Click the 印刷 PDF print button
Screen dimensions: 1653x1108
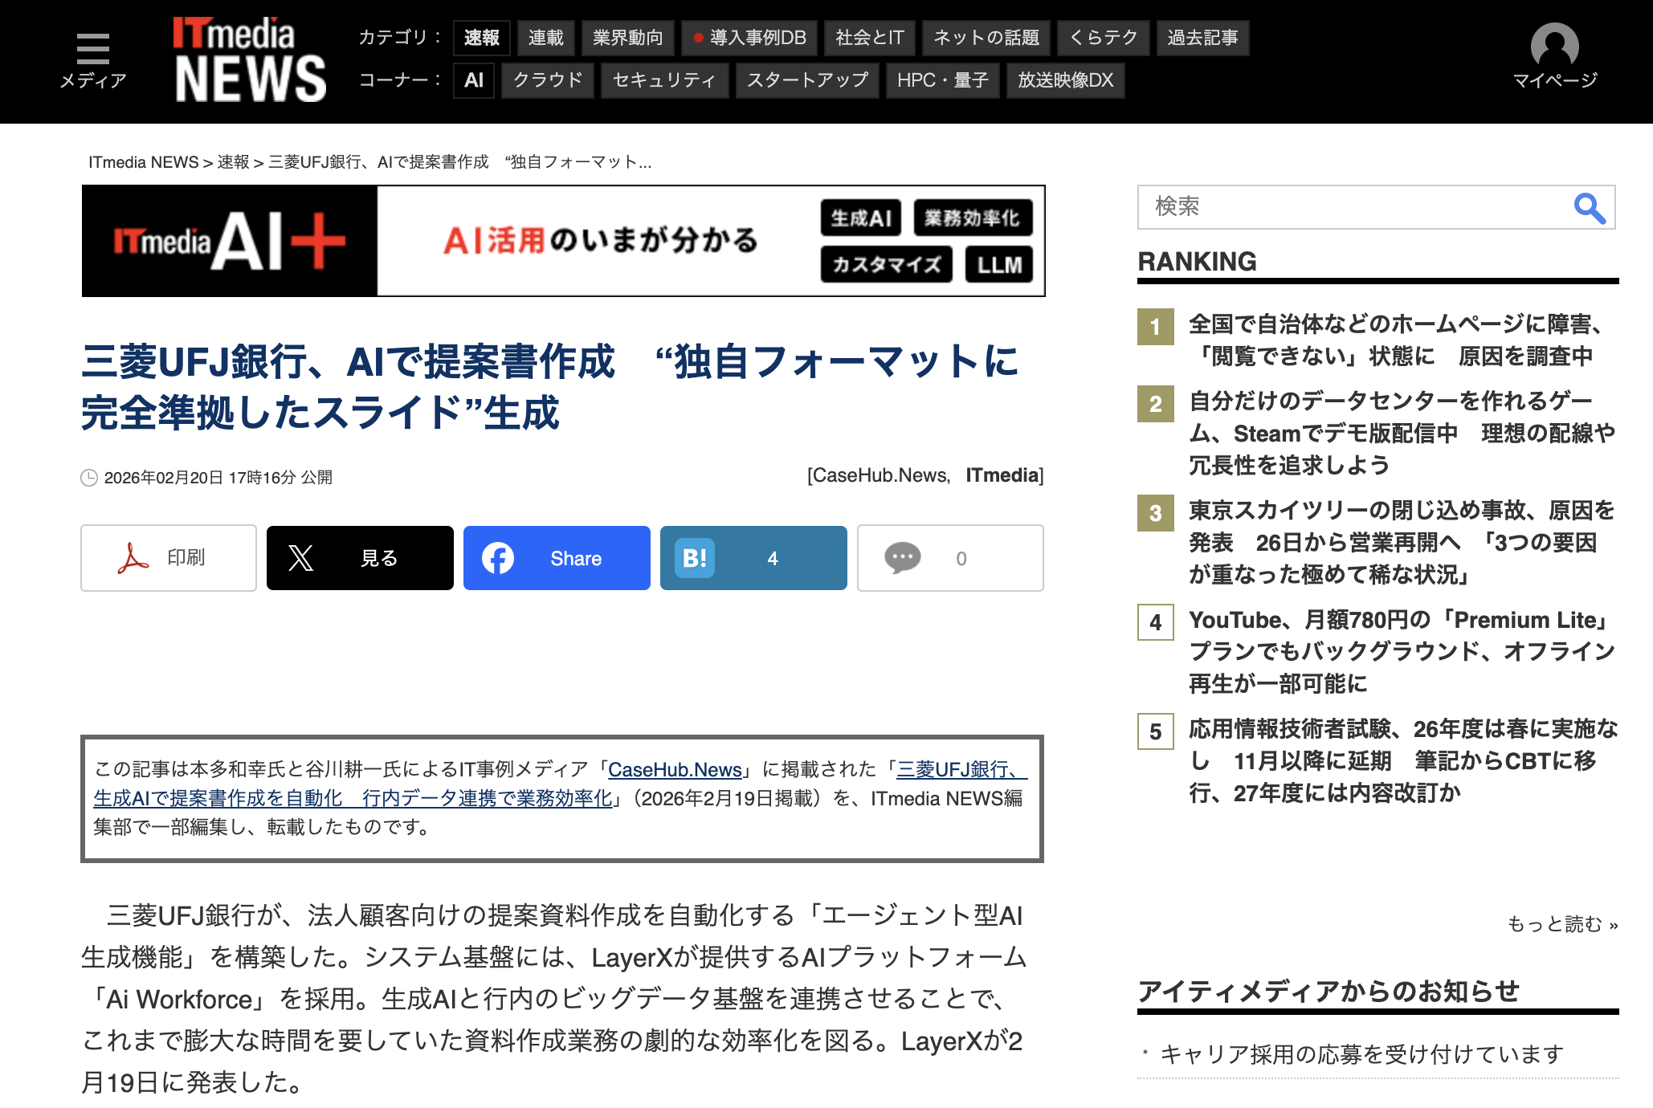pyautogui.click(x=169, y=558)
